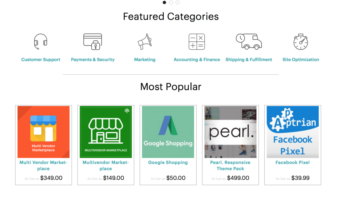Open the Customer Support category link

point(41,59)
